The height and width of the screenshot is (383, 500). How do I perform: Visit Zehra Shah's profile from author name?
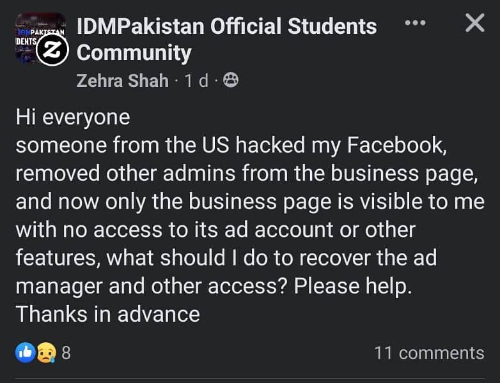click(122, 81)
